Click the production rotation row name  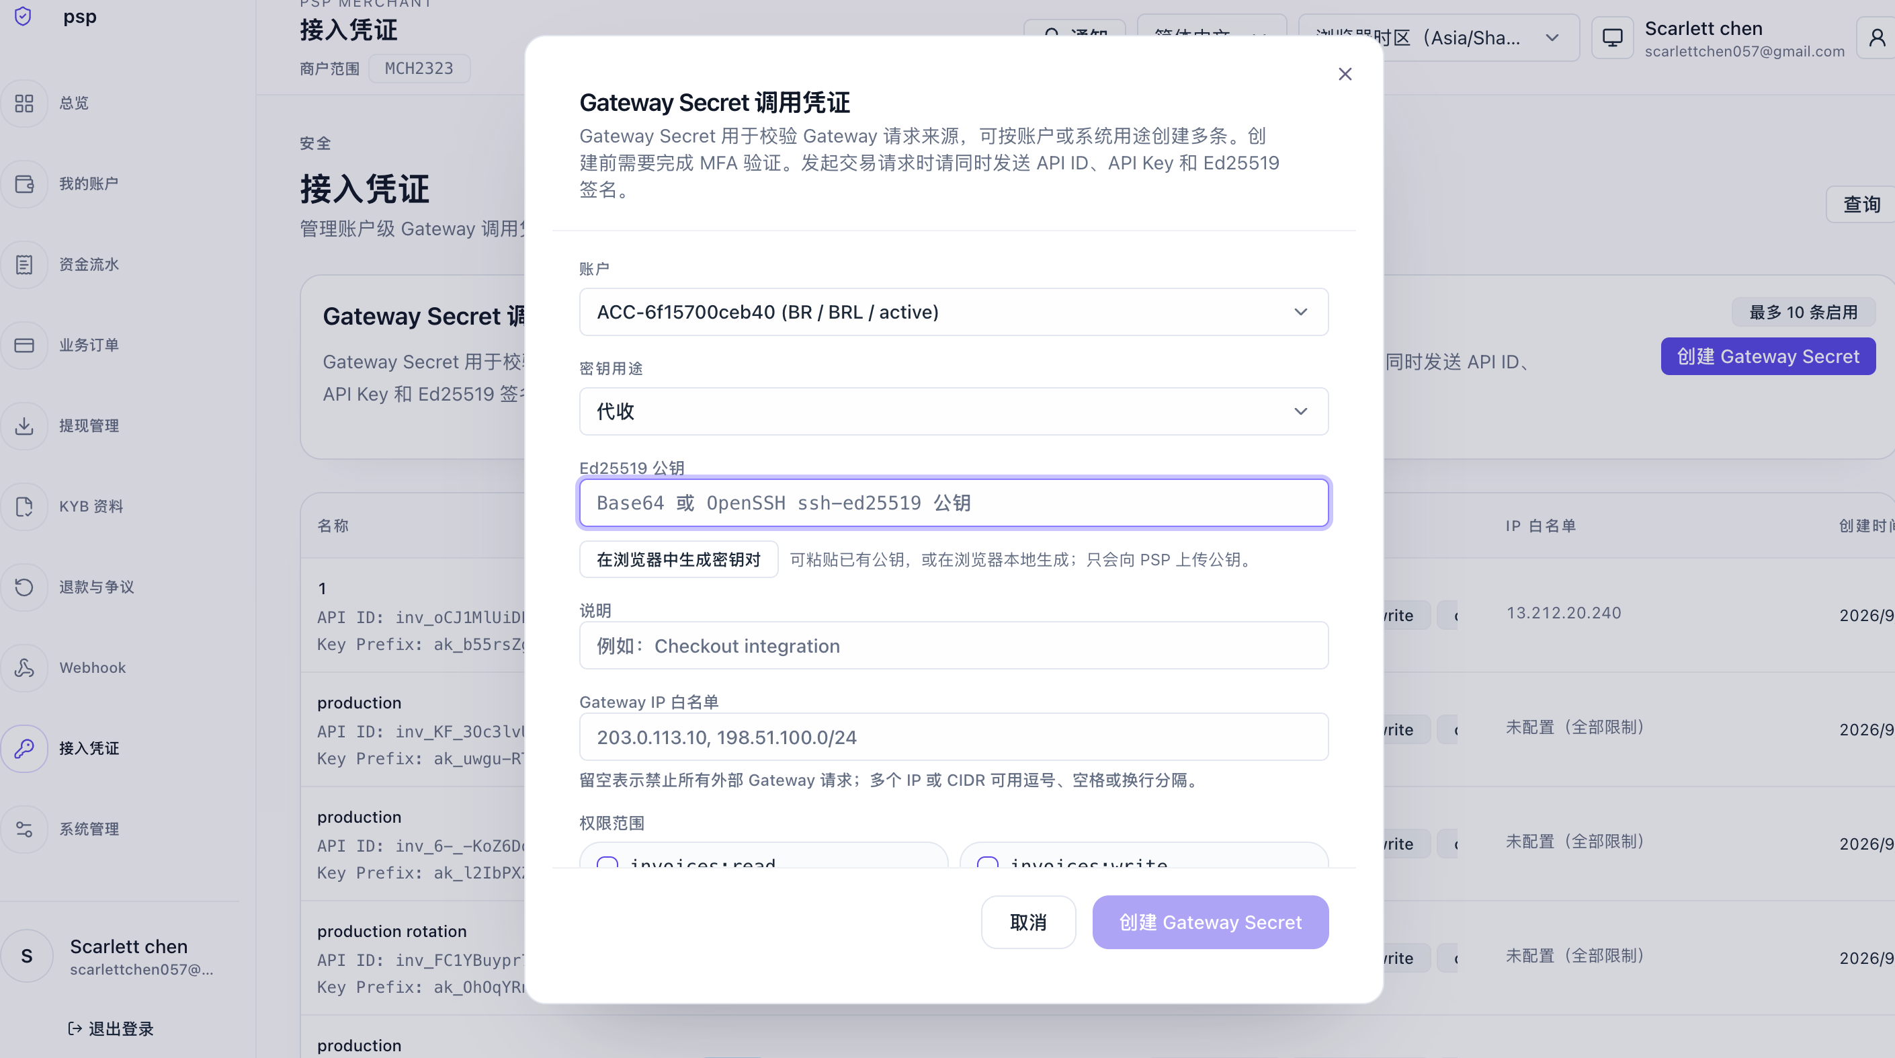pos(391,932)
